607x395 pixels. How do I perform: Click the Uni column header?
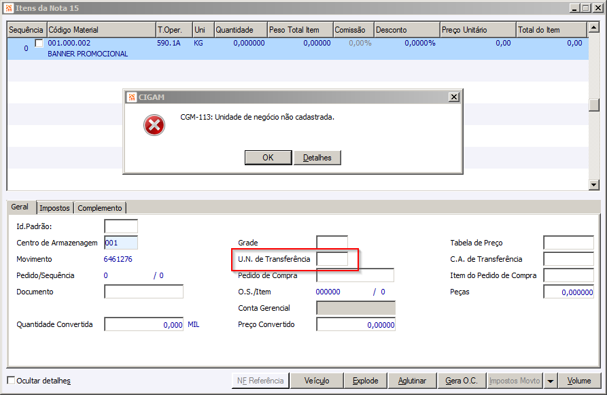(x=203, y=30)
